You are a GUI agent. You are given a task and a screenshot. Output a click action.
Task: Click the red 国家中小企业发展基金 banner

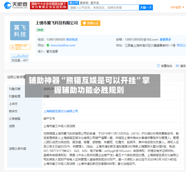click(x=49, y=6)
